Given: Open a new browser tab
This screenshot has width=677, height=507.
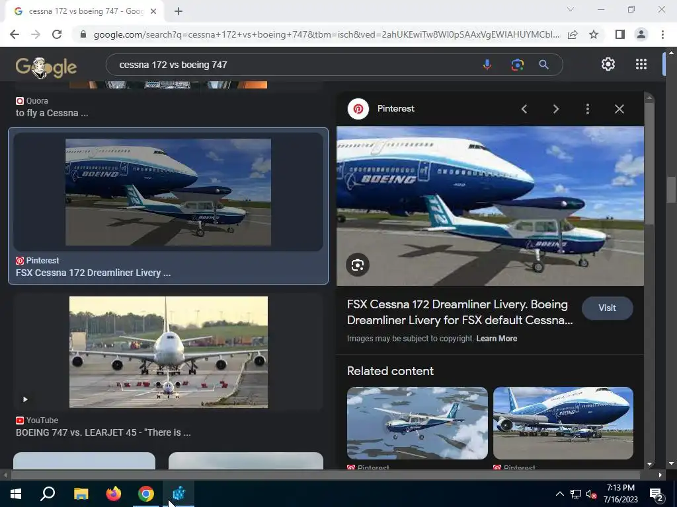Looking at the screenshot, I should pyautogui.click(x=179, y=11).
